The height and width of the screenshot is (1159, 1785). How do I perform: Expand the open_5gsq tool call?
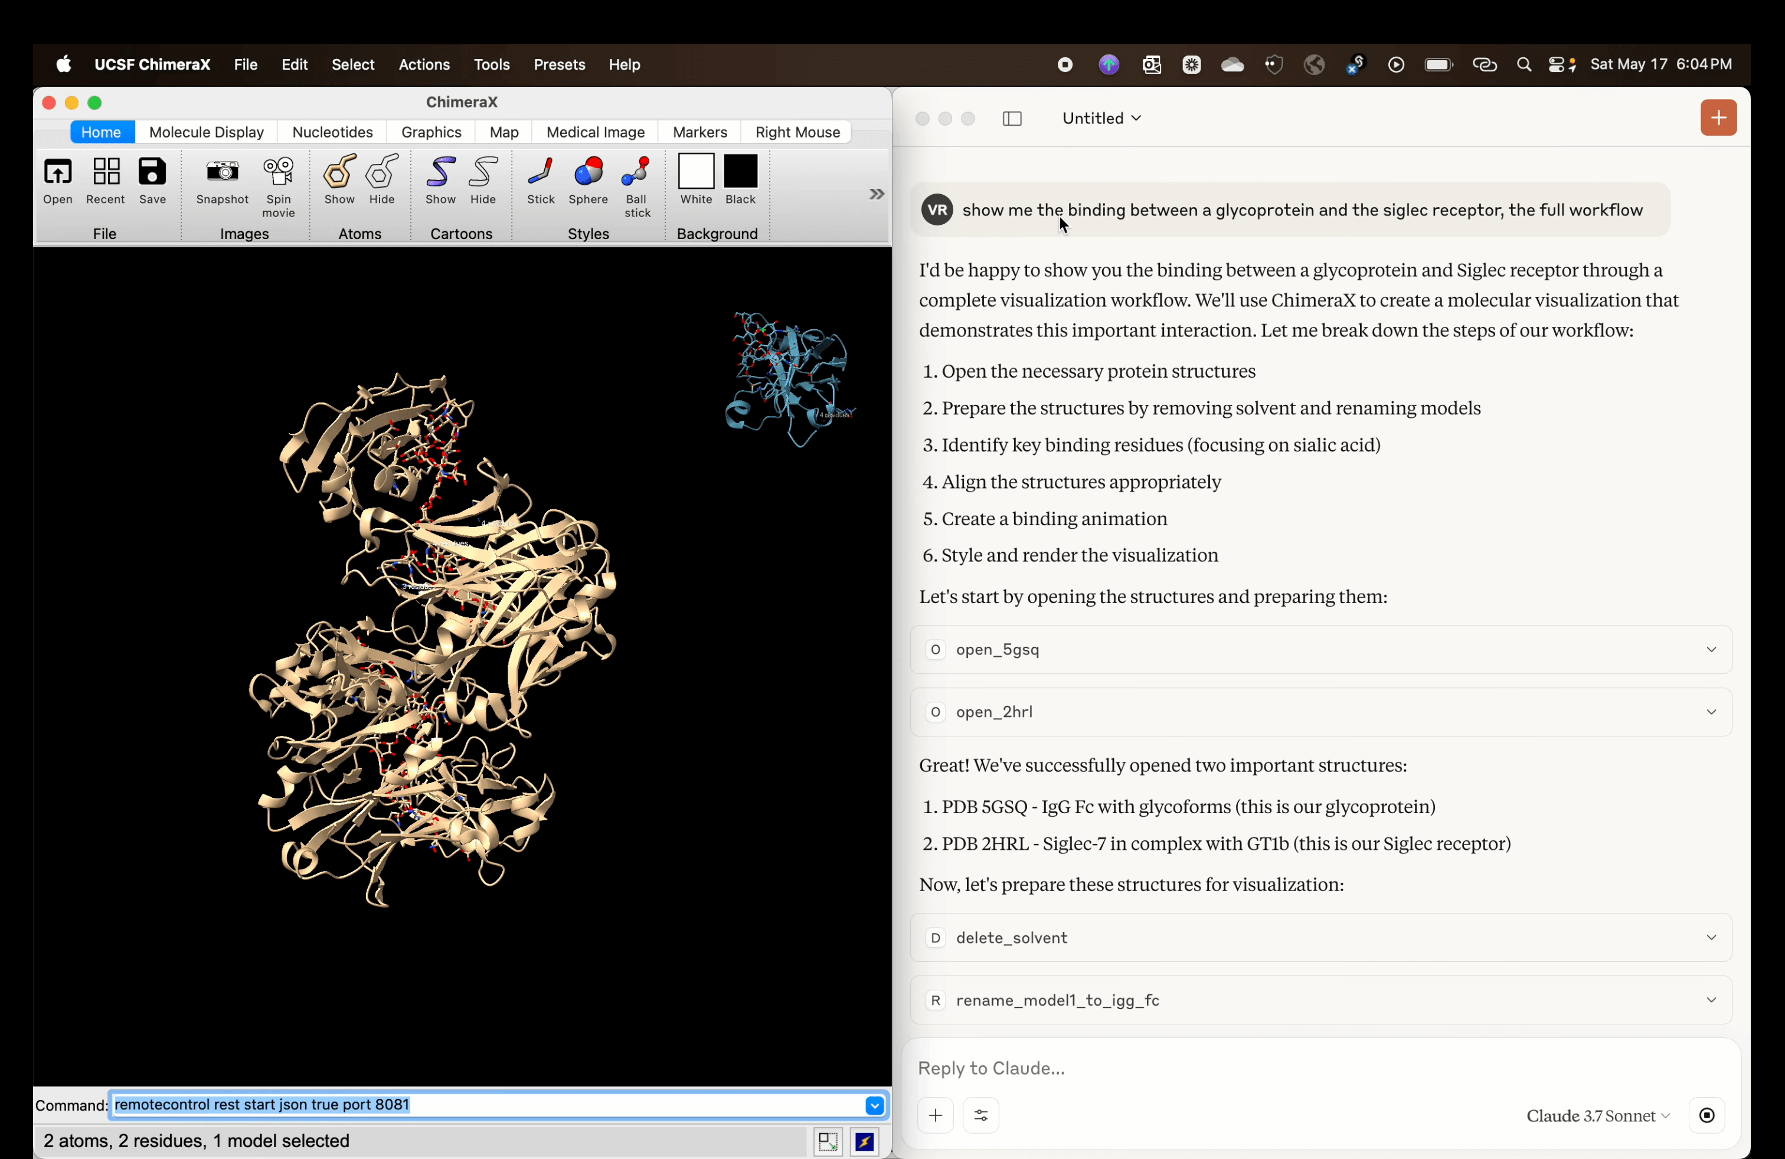point(1321,649)
